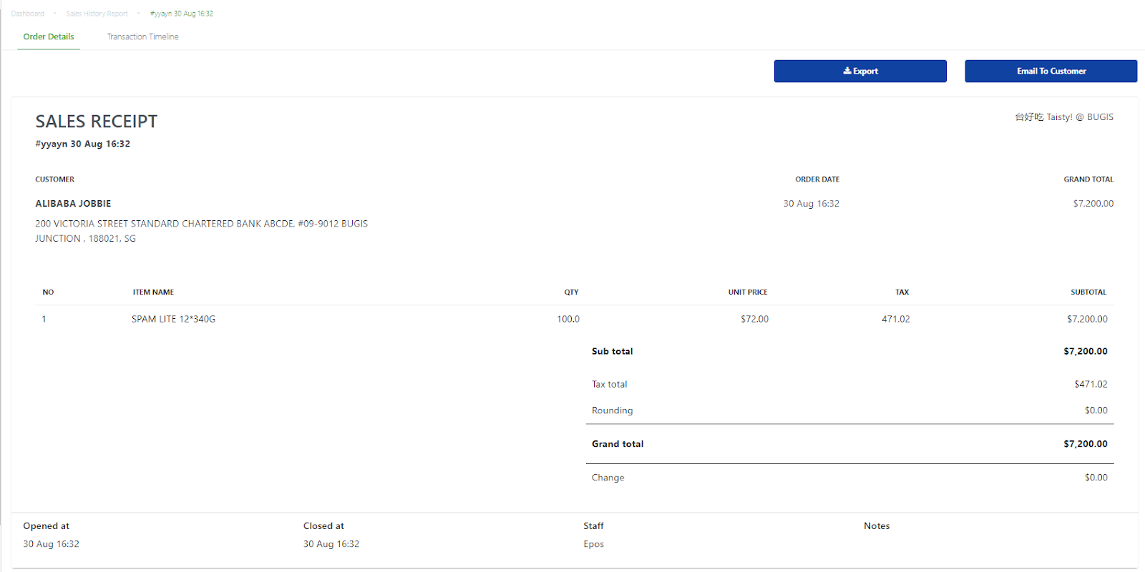
Task: Click the SALES RECEIPT heading
Action: tap(97, 122)
